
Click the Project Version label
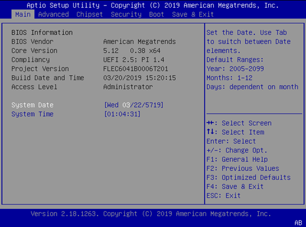coord(40,69)
